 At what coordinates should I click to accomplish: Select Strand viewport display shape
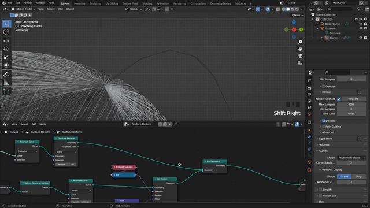tap(344, 176)
